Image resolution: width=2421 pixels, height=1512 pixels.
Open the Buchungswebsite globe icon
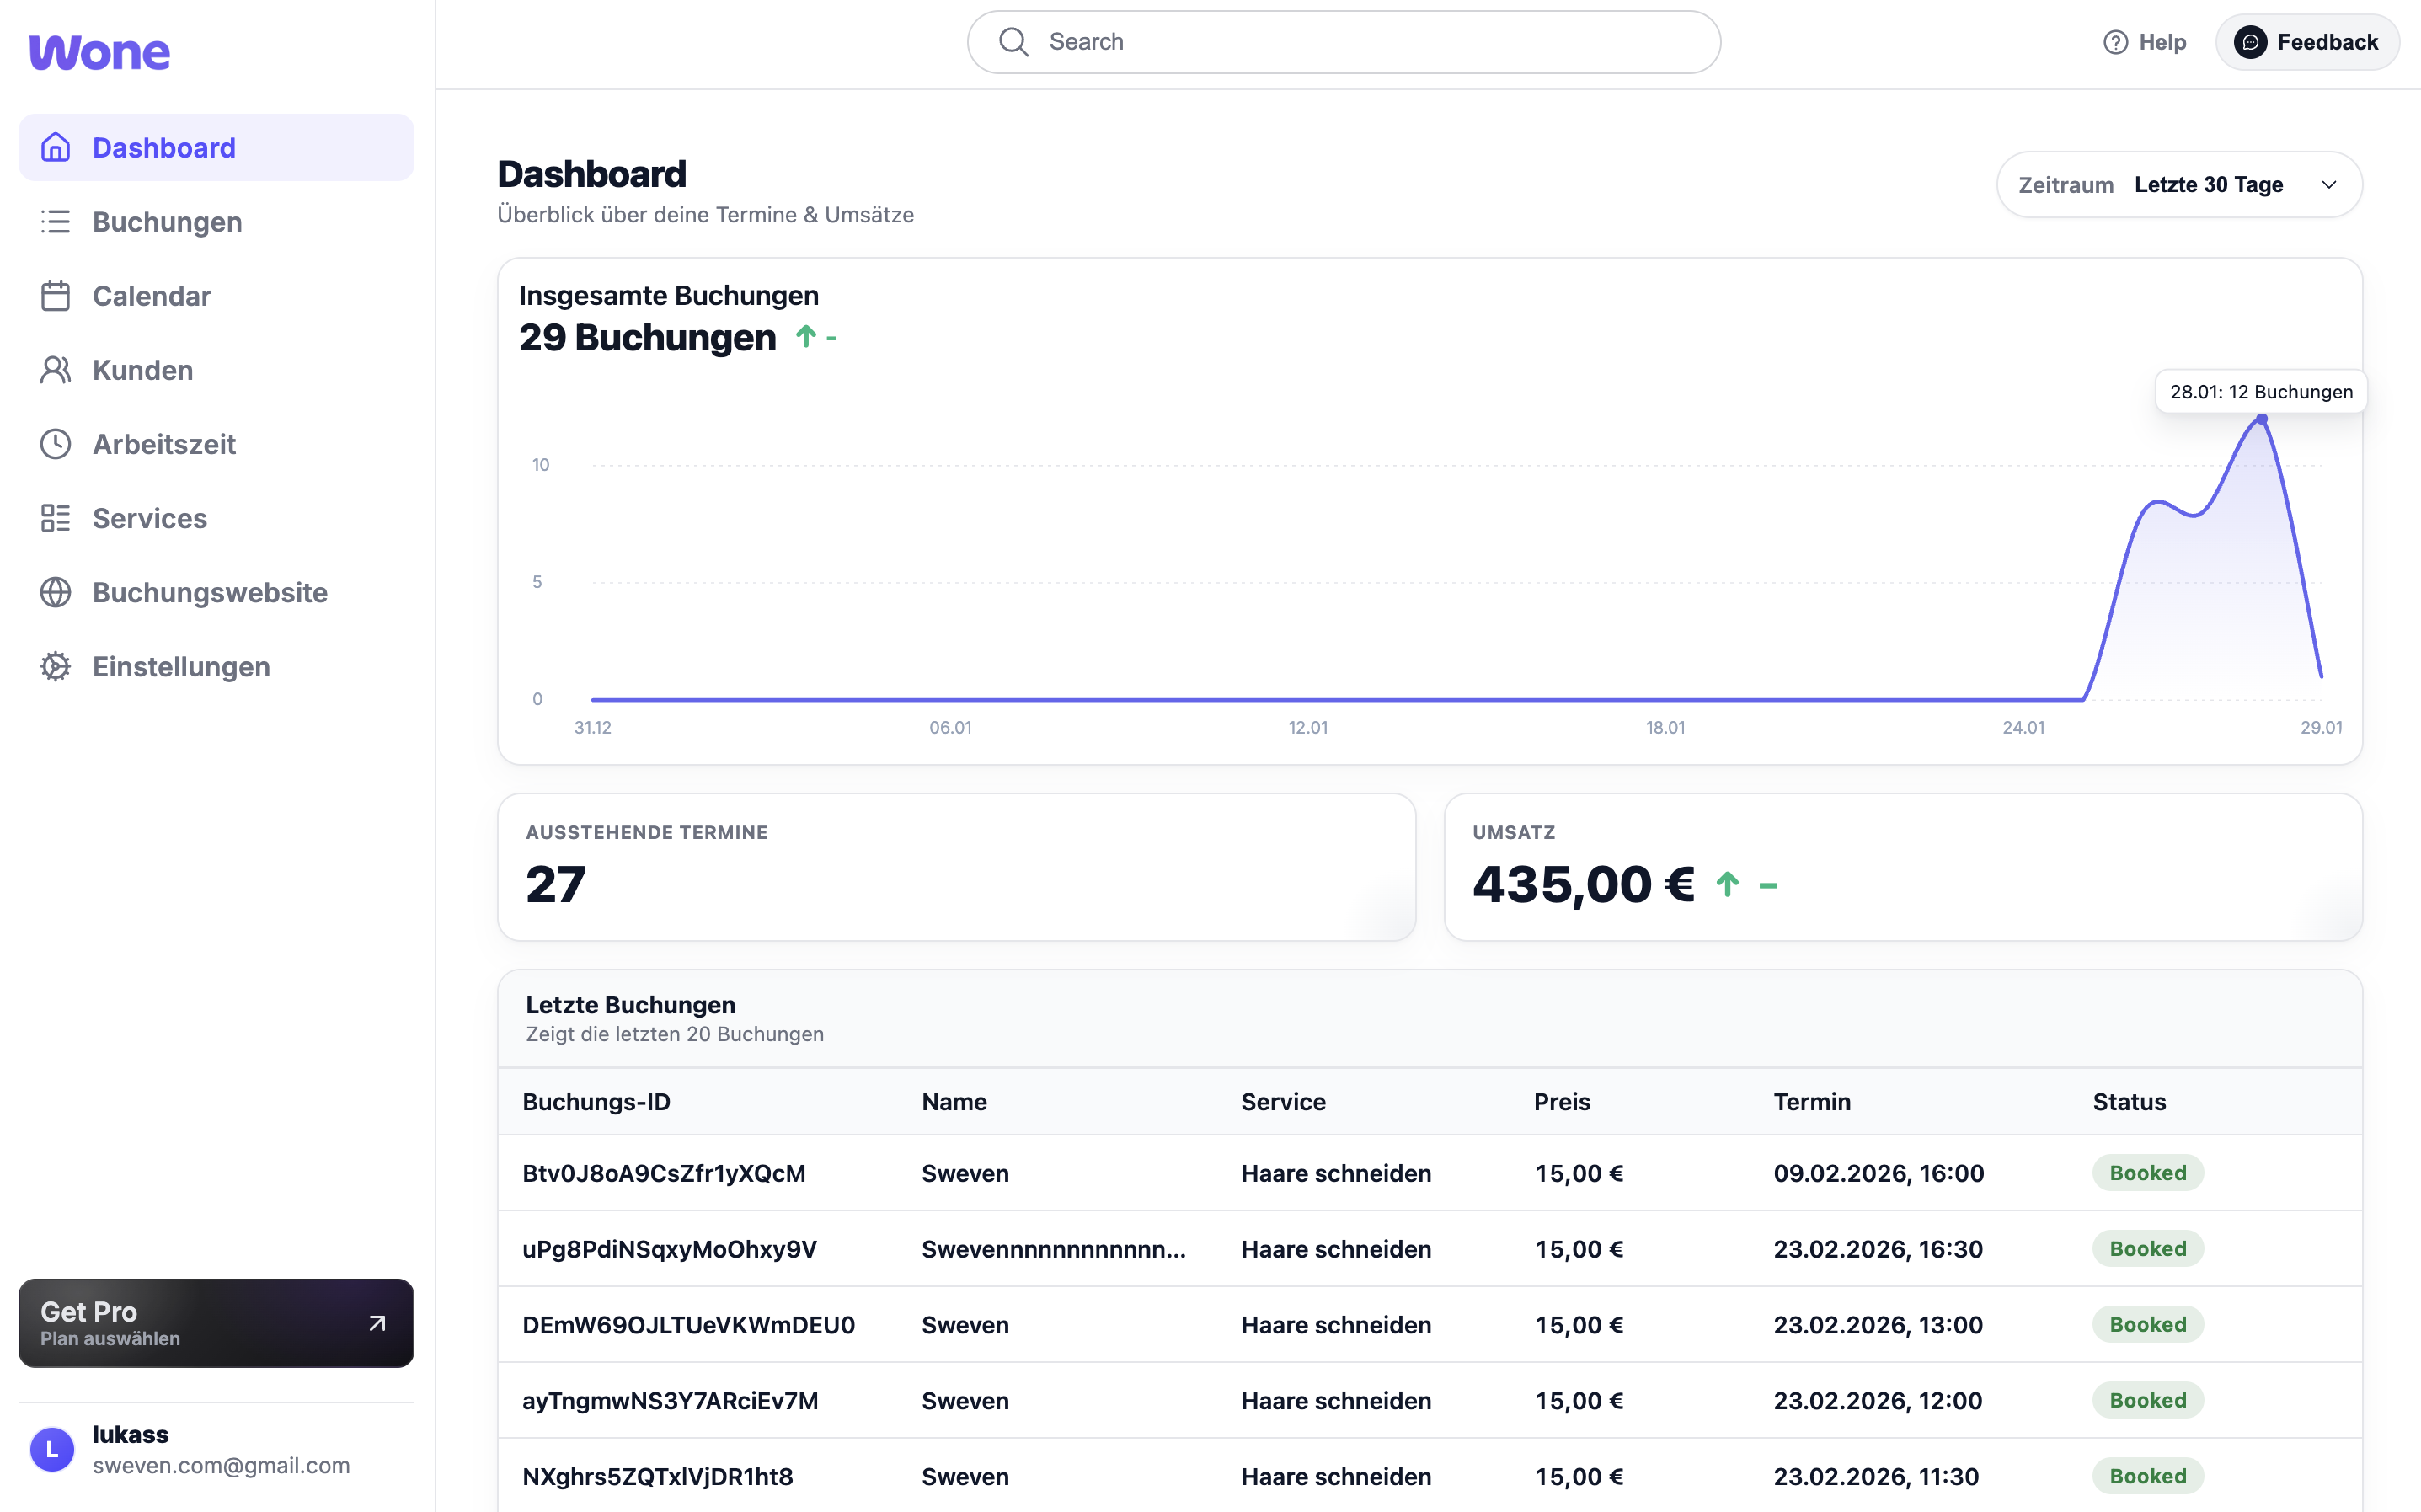56,592
